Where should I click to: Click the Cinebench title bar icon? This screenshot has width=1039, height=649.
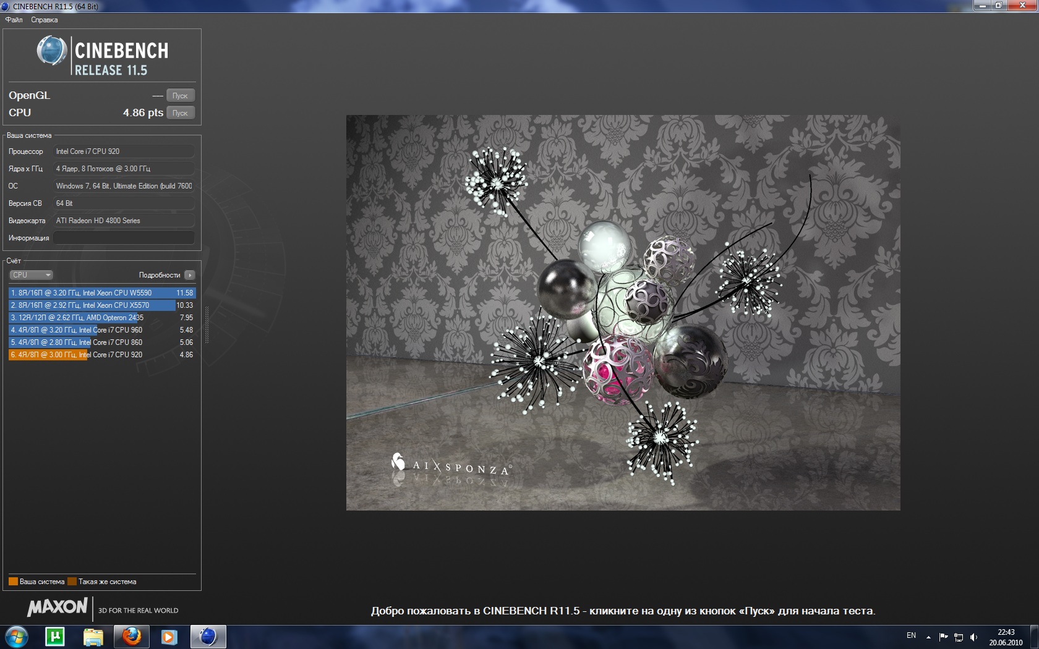coord(5,6)
